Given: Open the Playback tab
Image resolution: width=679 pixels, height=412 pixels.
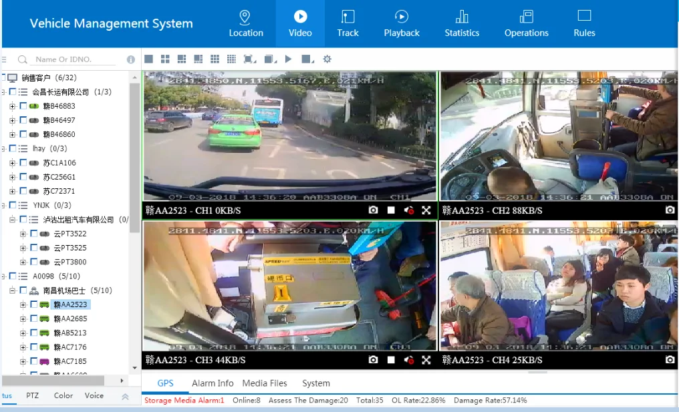Looking at the screenshot, I should point(401,23).
